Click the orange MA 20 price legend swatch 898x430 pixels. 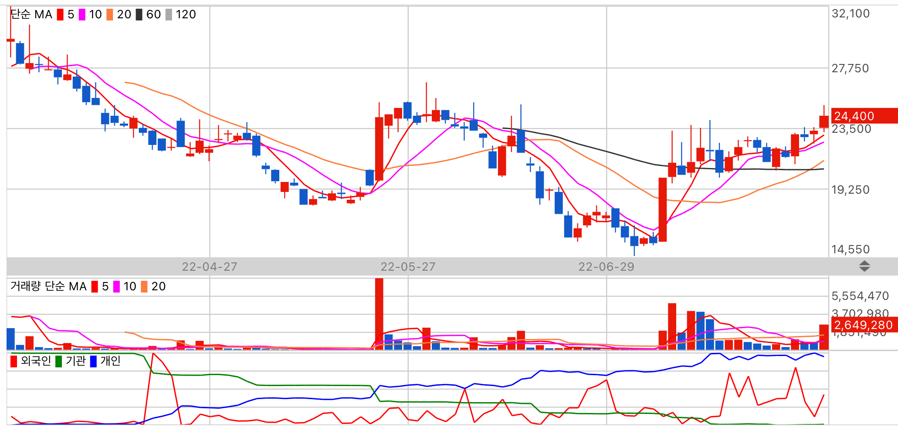(110, 15)
